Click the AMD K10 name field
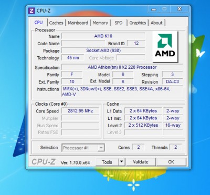 pyautogui.click(x=103, y=36)
